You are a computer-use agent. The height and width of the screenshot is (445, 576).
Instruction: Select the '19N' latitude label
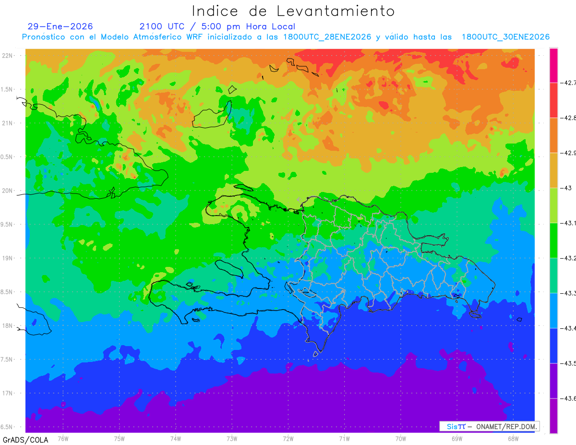[x=7, y=258]
